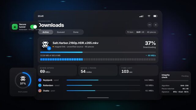The height and width of the screenshot is (110, 196).
Task: Click the +69 MB/s speed readout
Action: click(x=151, y=55)
